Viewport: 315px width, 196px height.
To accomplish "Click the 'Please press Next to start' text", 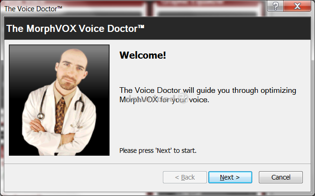I will pos(158,151).
